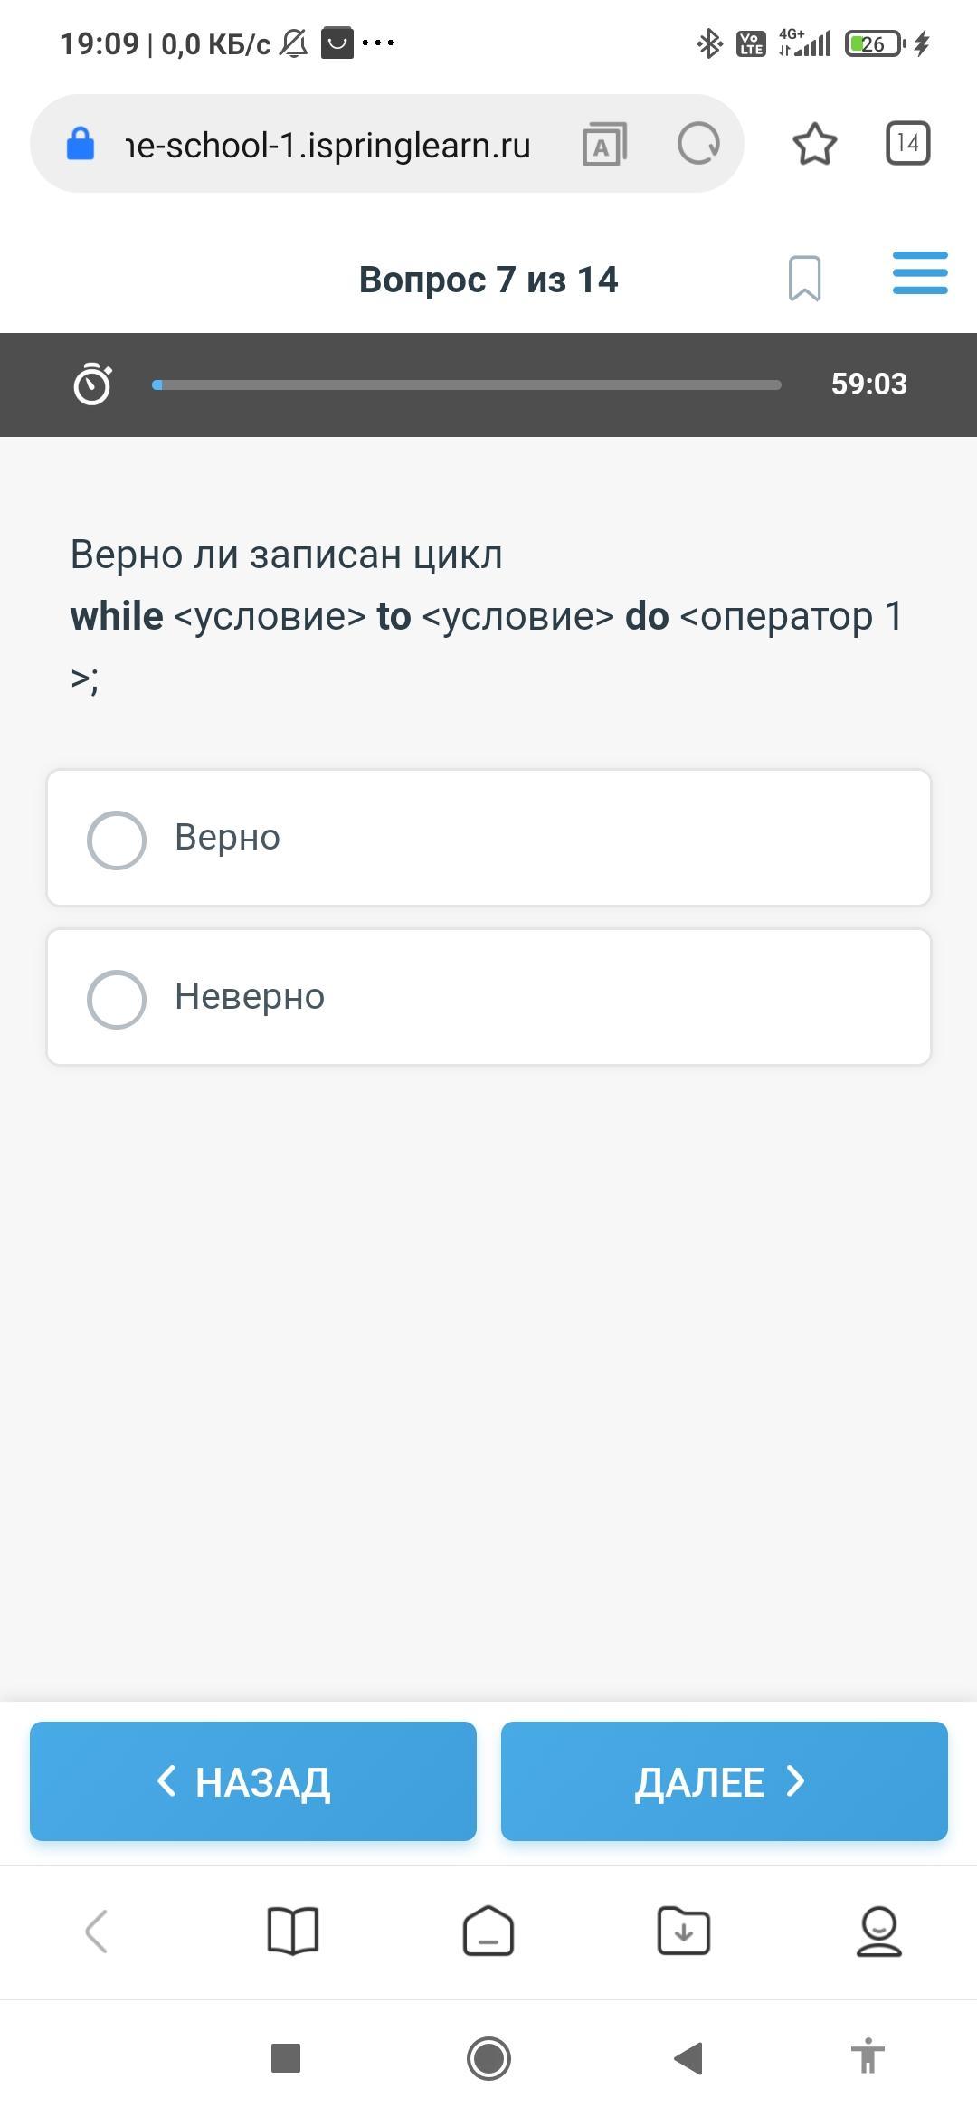
Task: Open the hamburger question list menu
Action: (919, 273)
